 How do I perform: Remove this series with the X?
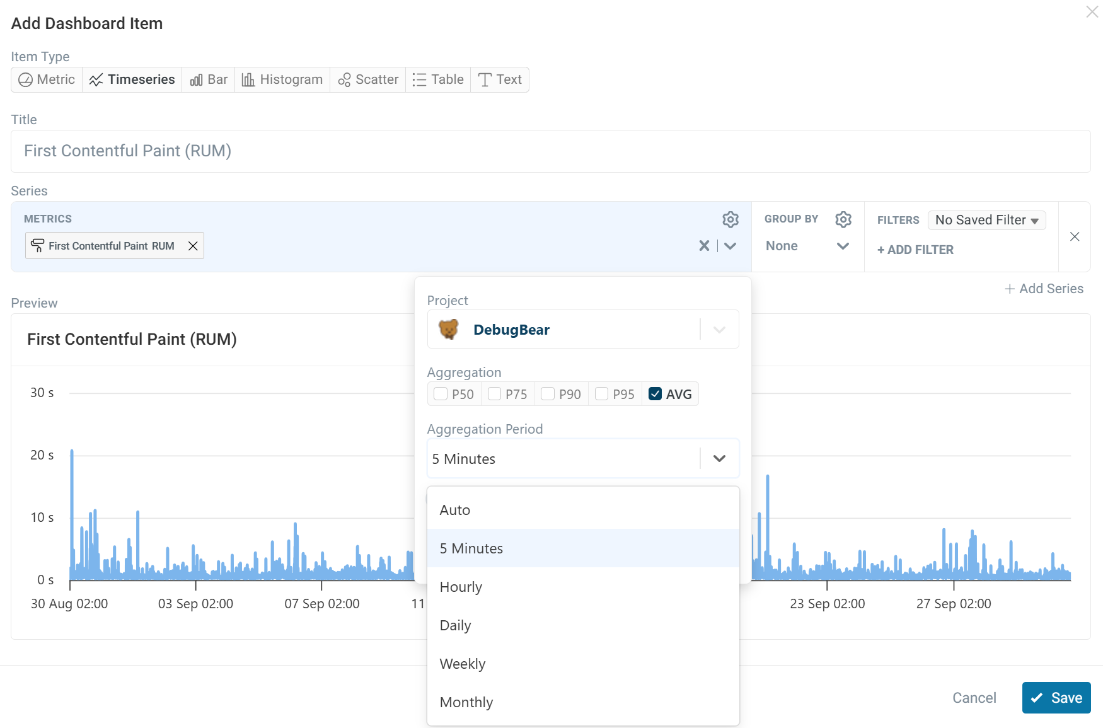[1075, 236]
